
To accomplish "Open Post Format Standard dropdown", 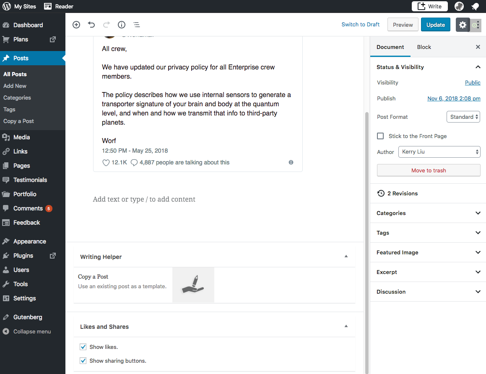I will point(463,117).
